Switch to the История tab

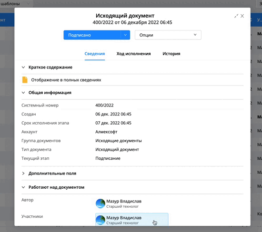coord(171,54)
